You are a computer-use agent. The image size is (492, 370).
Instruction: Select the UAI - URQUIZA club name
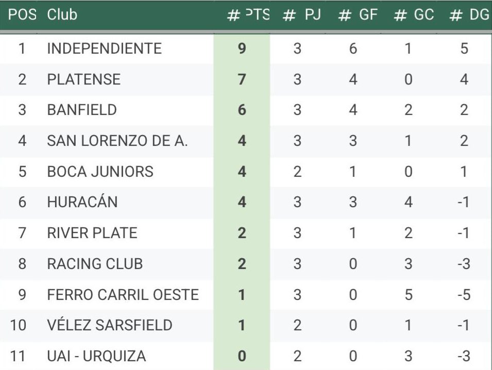coord(96,356)
